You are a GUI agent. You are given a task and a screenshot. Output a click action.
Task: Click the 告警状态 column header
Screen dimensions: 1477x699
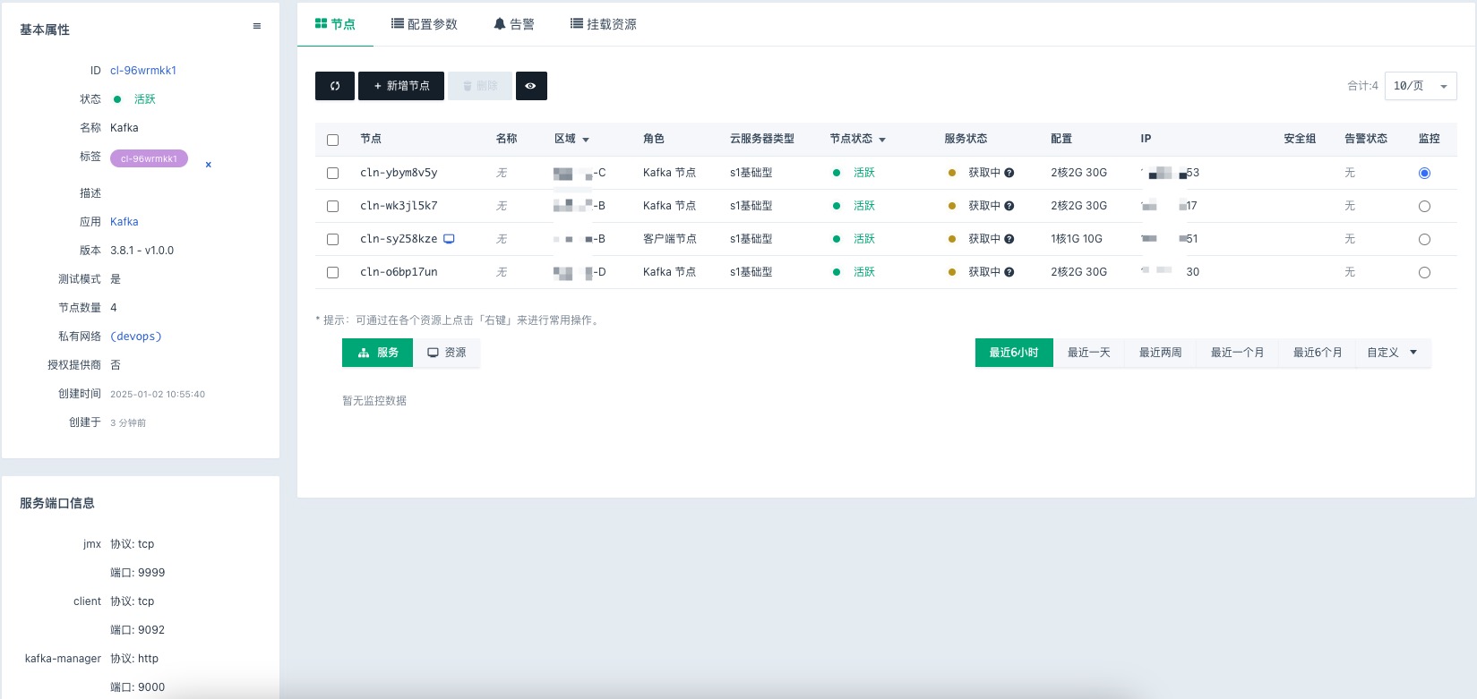pyautogui.click(x=1366, y=139)
